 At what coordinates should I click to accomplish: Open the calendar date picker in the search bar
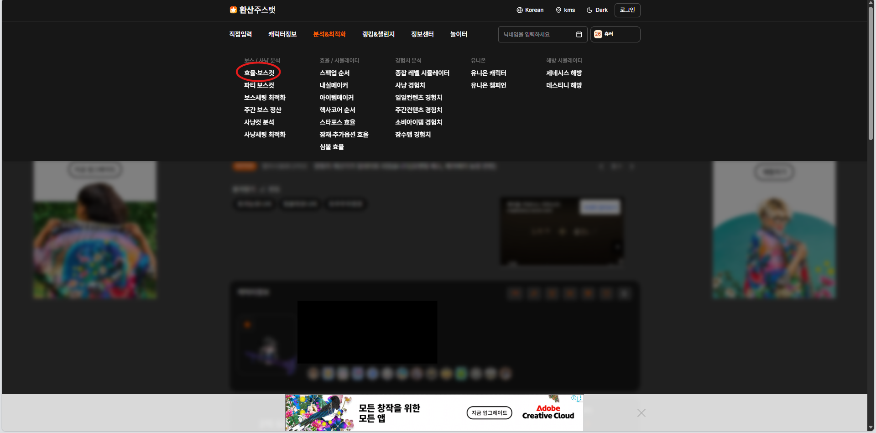(x=579, y=34)
